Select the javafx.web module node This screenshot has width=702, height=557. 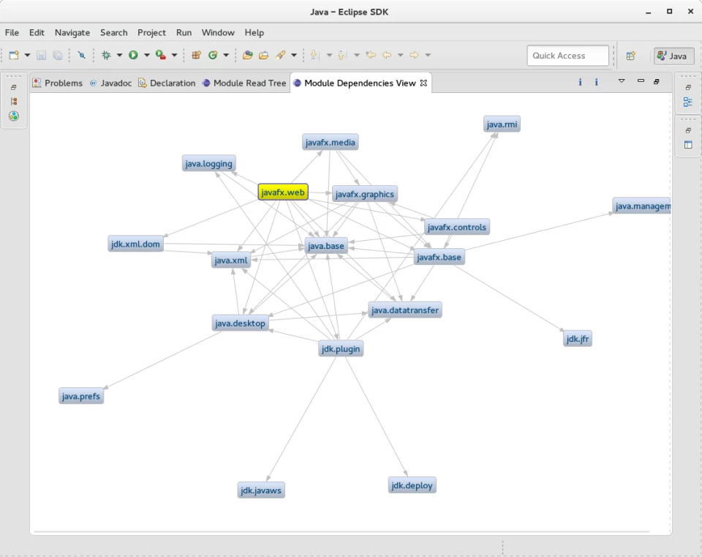coord(283,192)
